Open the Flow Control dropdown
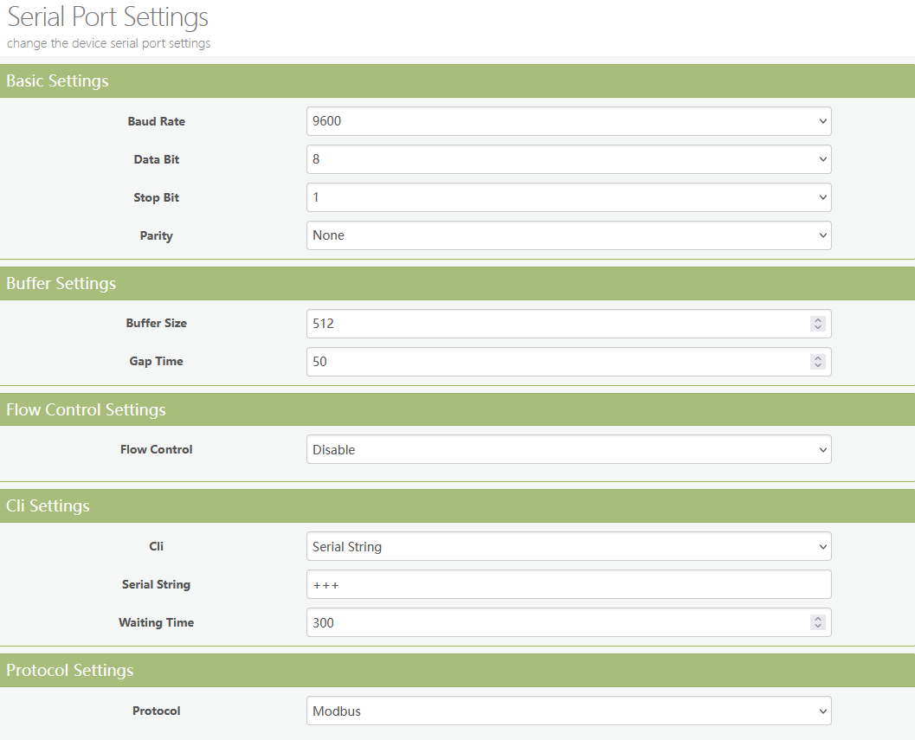This screenshot has height=740, width=915. point(568,450)
